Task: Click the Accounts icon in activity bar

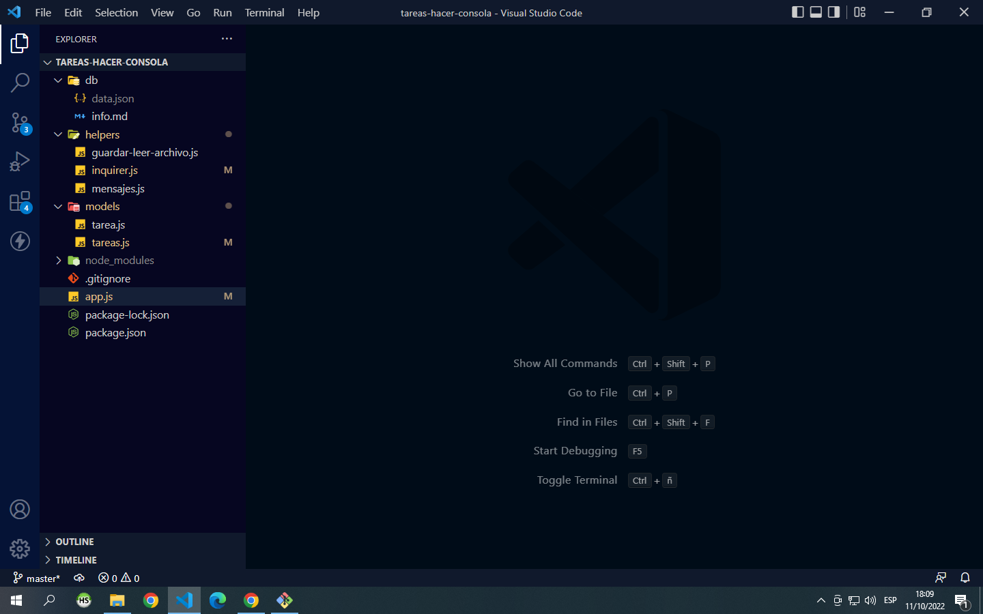Action: tap(20, 509)
